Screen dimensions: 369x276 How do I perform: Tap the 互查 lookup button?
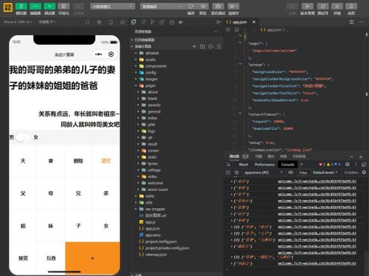point(51,258)
